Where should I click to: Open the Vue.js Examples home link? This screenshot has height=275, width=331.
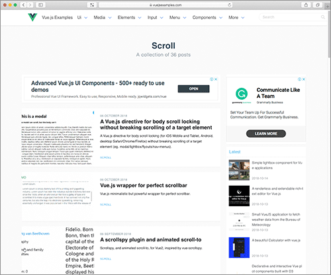[57, 17]
